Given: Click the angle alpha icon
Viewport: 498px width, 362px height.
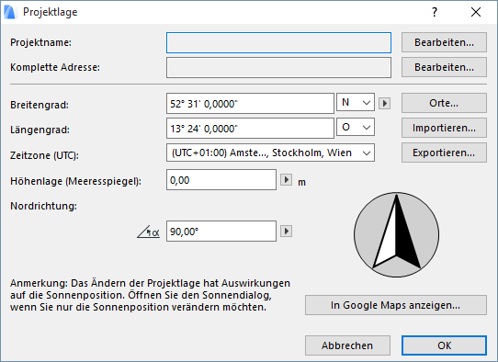Looking at the screenshot, I should (x=148, y=232).
